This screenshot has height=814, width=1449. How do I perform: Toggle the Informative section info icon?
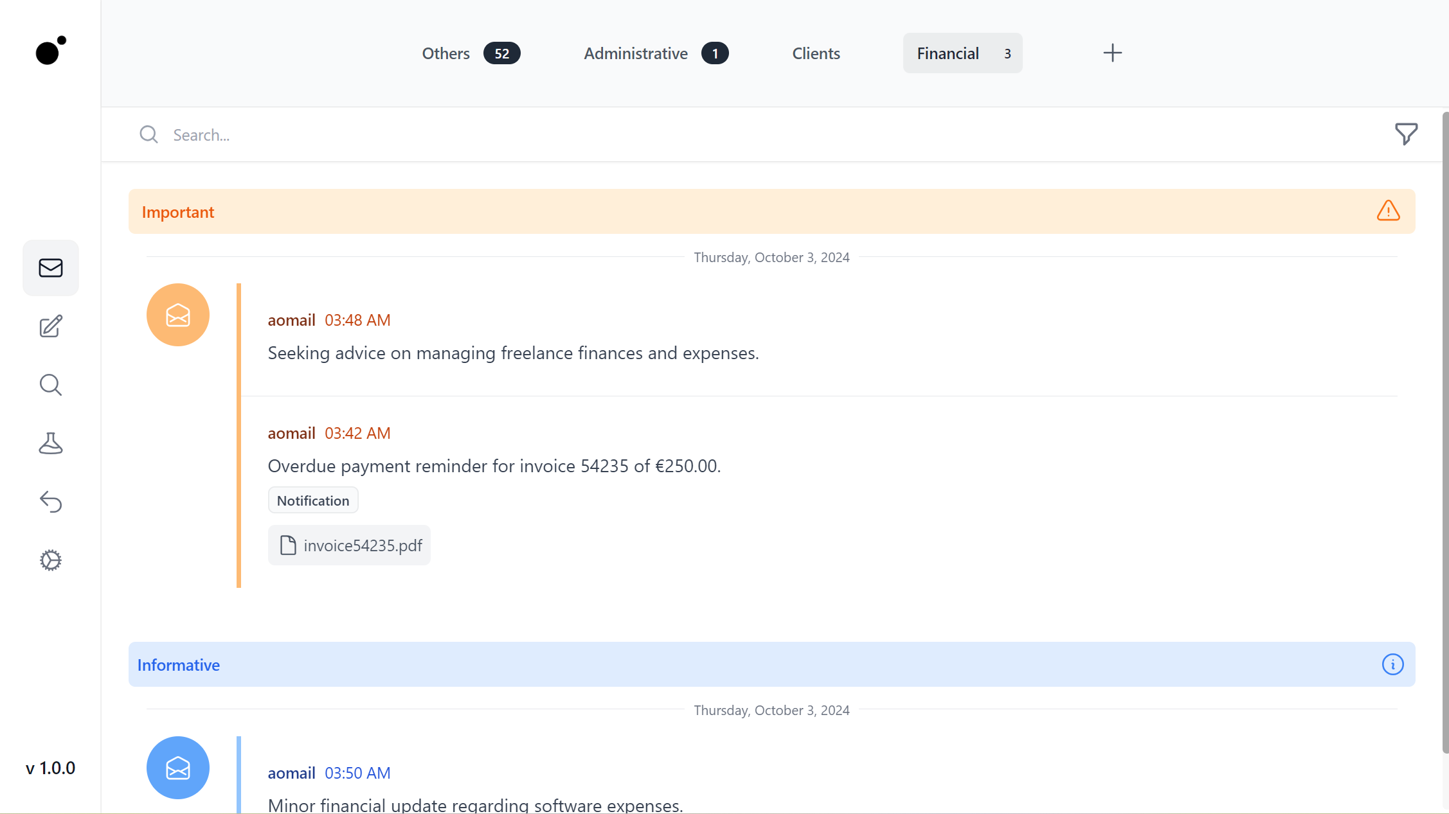click(1392, 665)
